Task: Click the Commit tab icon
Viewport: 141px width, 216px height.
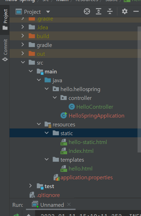Action: coord(5,59)
